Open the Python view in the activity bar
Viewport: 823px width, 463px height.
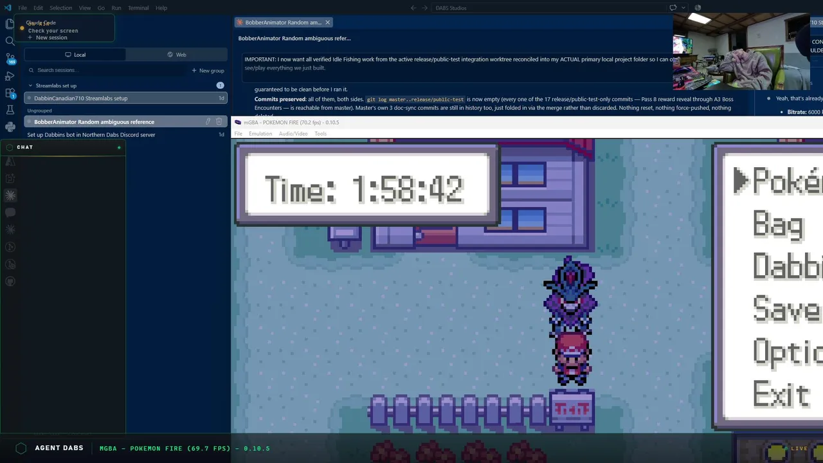[x=10, y=127]
